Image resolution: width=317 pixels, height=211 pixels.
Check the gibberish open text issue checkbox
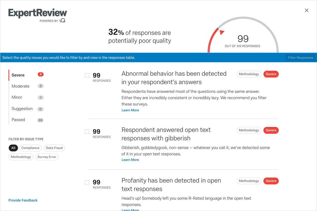(87, 132)
